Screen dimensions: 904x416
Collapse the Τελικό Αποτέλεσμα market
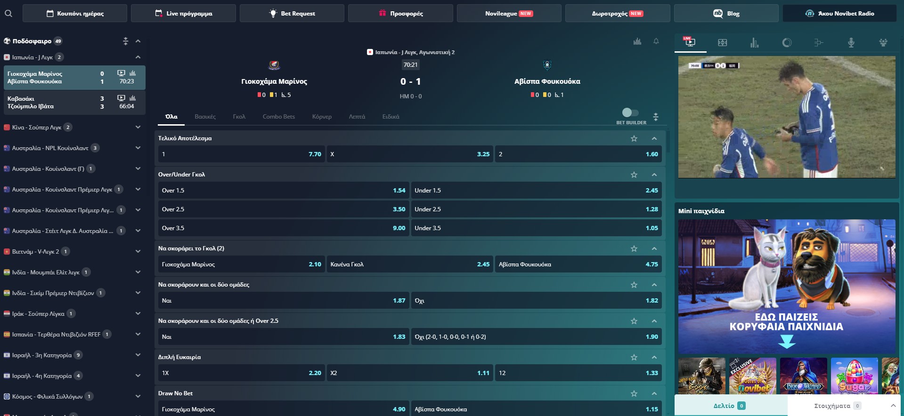click(654, 138)
